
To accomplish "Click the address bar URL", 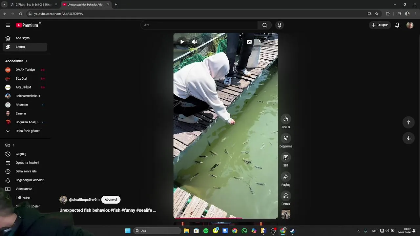I will 58,14.
